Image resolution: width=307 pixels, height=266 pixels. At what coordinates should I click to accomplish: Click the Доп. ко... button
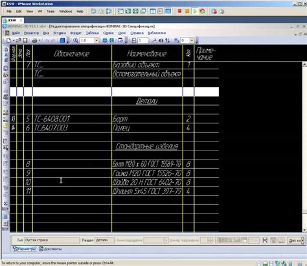tap(295, 241)
